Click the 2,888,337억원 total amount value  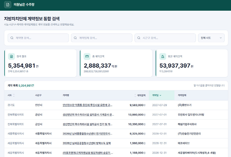(100, 66)
